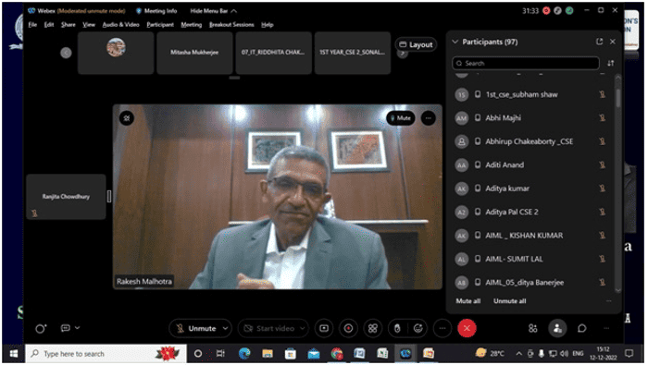Select participant Aditya kumar

click(530, 189)
